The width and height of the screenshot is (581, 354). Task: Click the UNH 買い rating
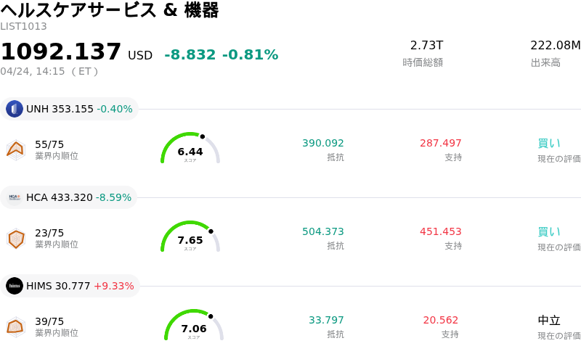tap(549, 143)
